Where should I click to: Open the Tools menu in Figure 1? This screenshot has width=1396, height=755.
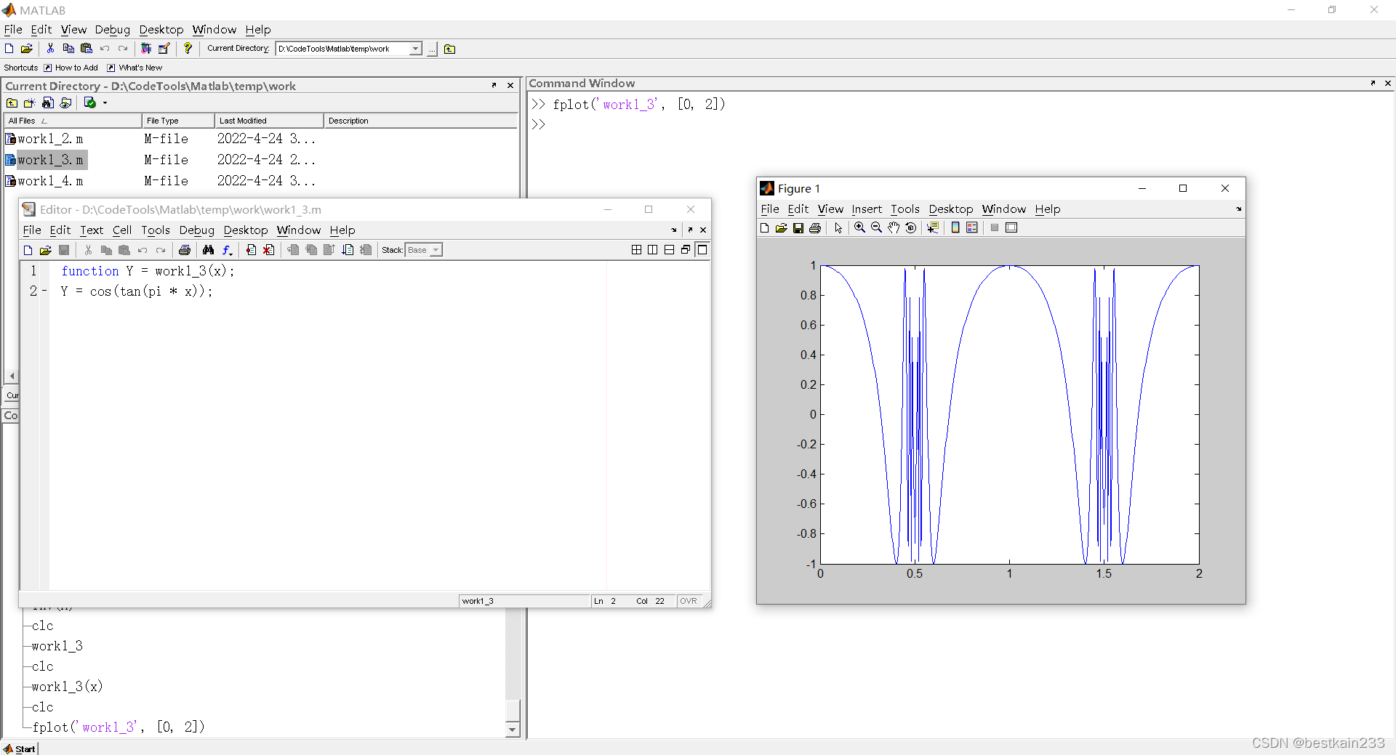[x=905, y=209]
